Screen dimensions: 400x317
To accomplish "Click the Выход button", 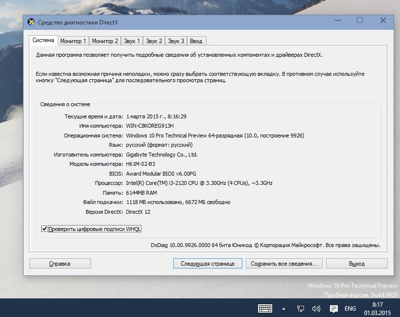I will click(x=356, y=264).
